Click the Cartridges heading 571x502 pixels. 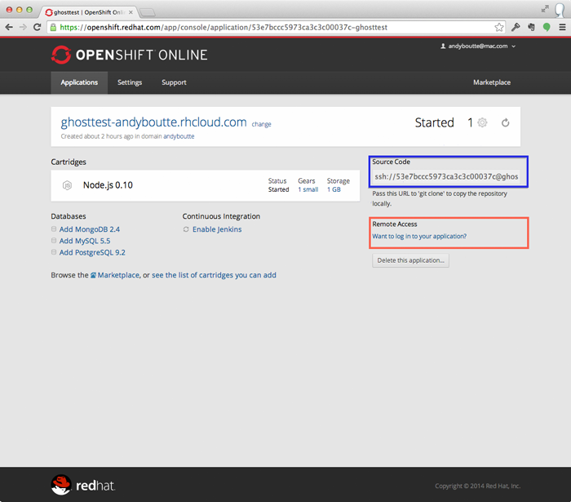[x=69, y=162]
